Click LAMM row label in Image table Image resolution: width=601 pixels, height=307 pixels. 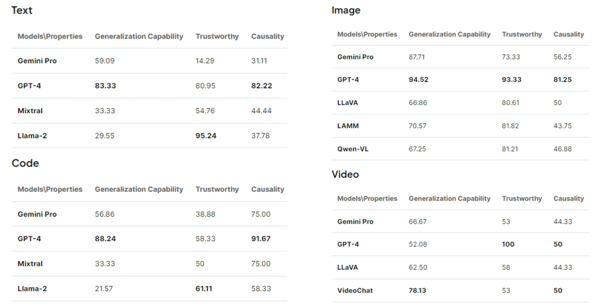coord(348,126)
